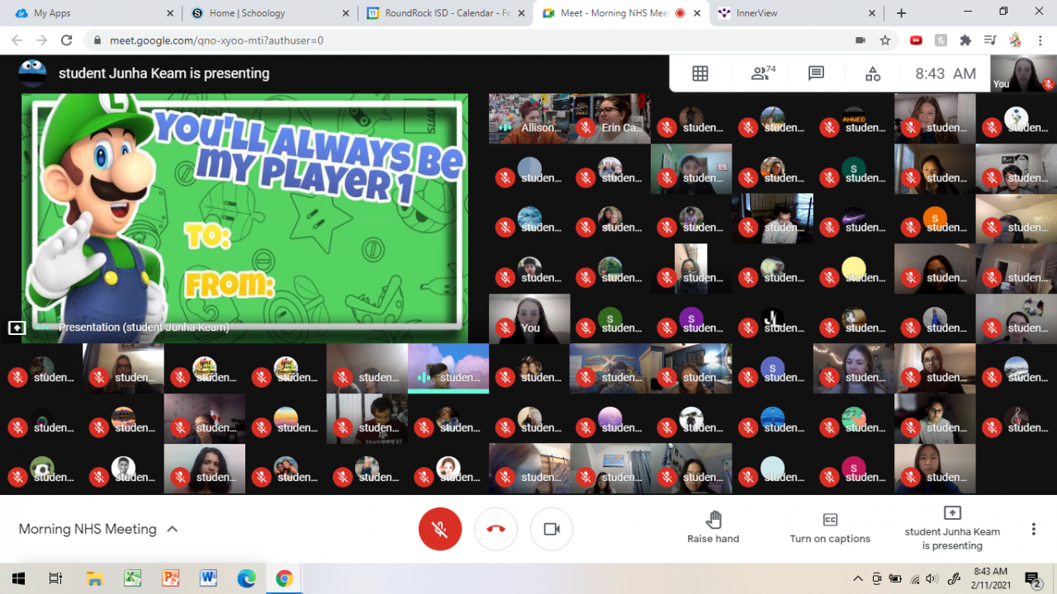Viewport: 1057px width, 594px height.
Task: Click the presentation screen-share icon on slide
Action: (17, 328)
